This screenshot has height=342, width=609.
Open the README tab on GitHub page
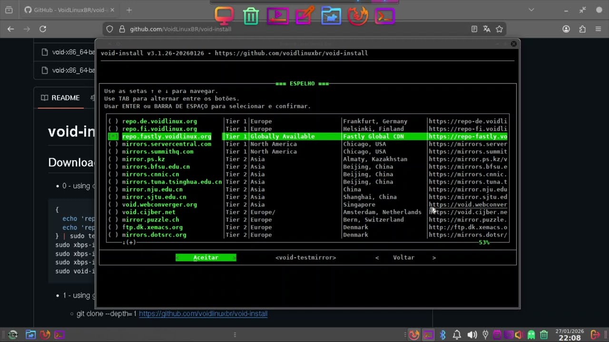(60, 98)
